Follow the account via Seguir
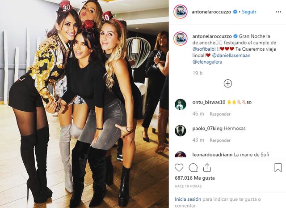286x208 pixels. (249, 12)
